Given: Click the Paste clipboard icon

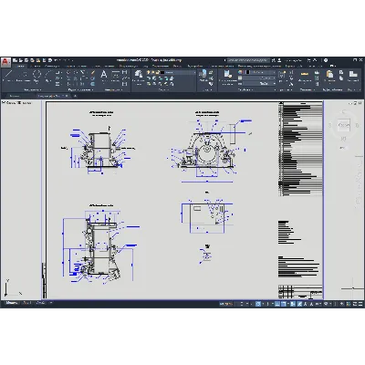Looking at the screenshot, I should pyautogui.click(x=329, y=74).
